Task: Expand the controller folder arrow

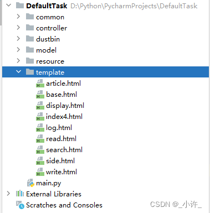Action: pyautogui.click(x=18, y=28)
